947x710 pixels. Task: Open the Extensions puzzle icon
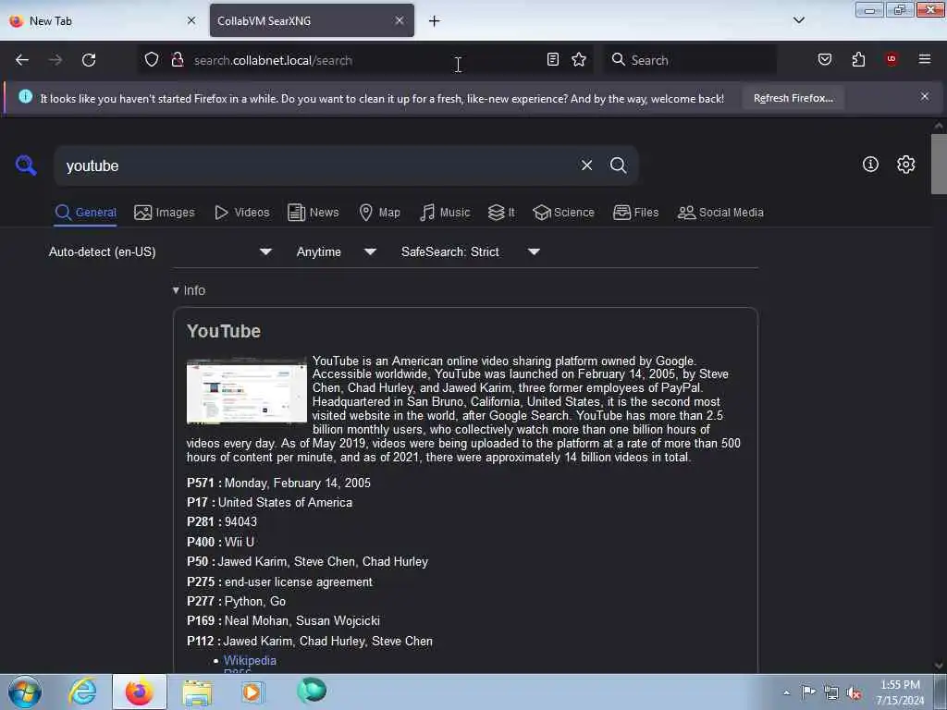click(858, 59)
